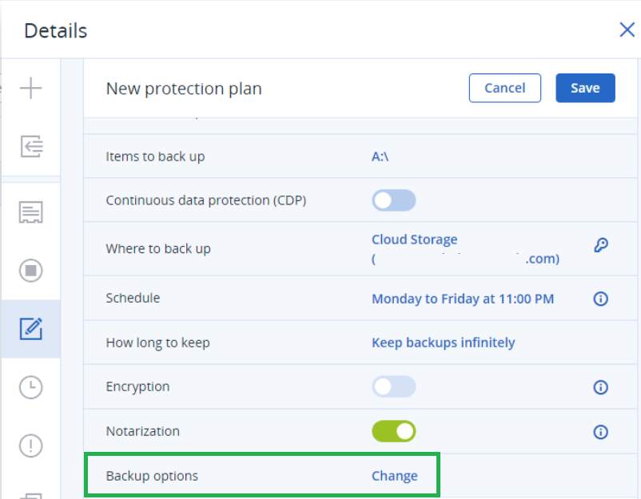Screen dimensions: 641x499
Task: Save the new protection plan
Action: 585,88
